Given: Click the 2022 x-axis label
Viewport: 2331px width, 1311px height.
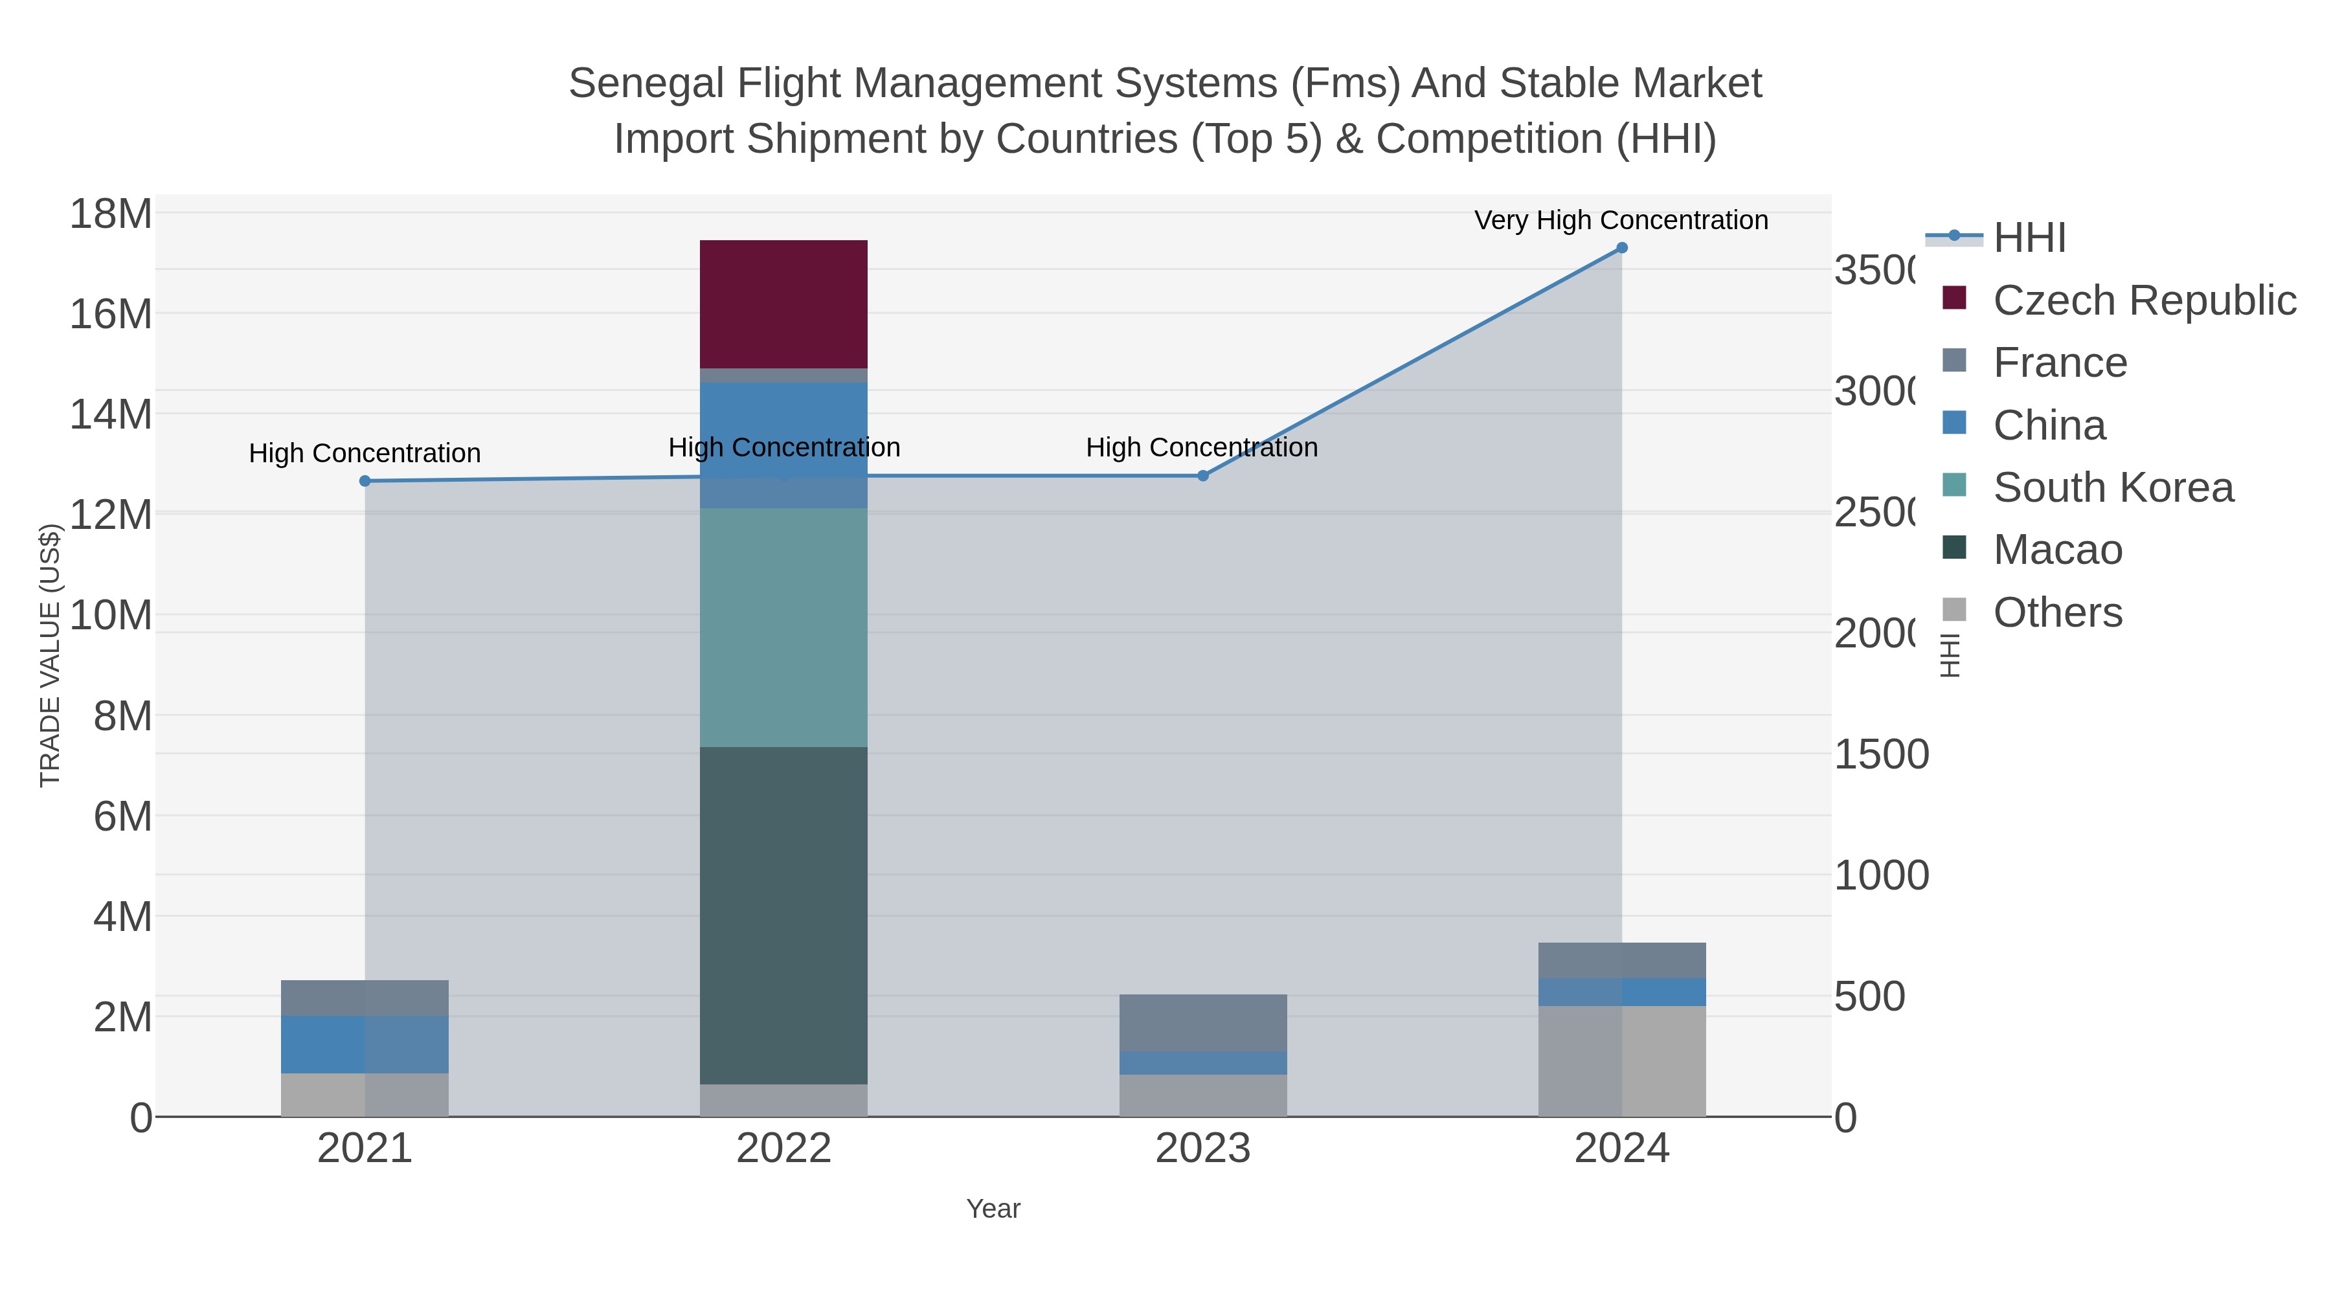Looking at the screenshot, I should pyautogui.click(x=783, y=1149).
